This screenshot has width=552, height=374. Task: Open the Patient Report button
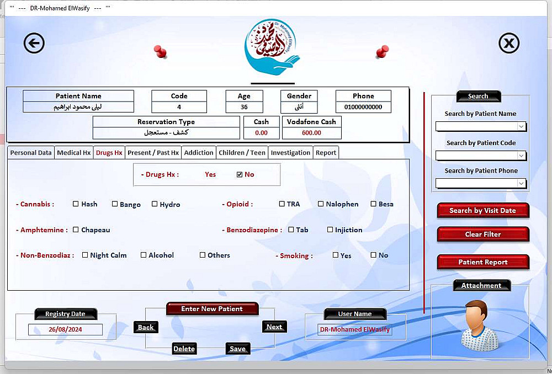pos(482,262)
